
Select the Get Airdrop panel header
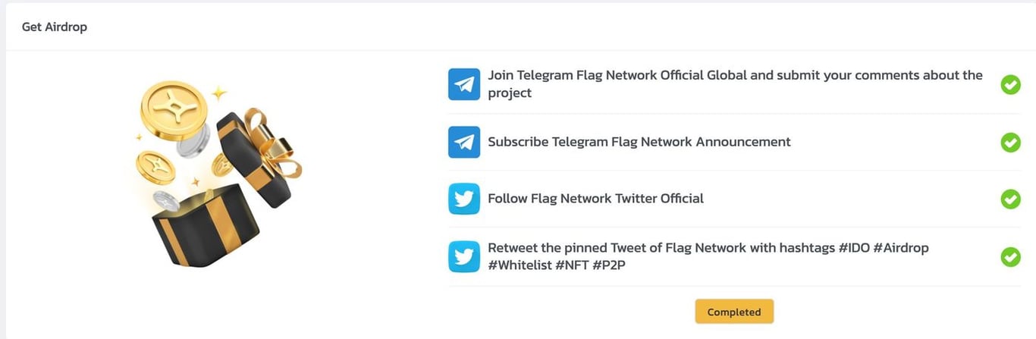pyautogui.click(x=55, y=27)
